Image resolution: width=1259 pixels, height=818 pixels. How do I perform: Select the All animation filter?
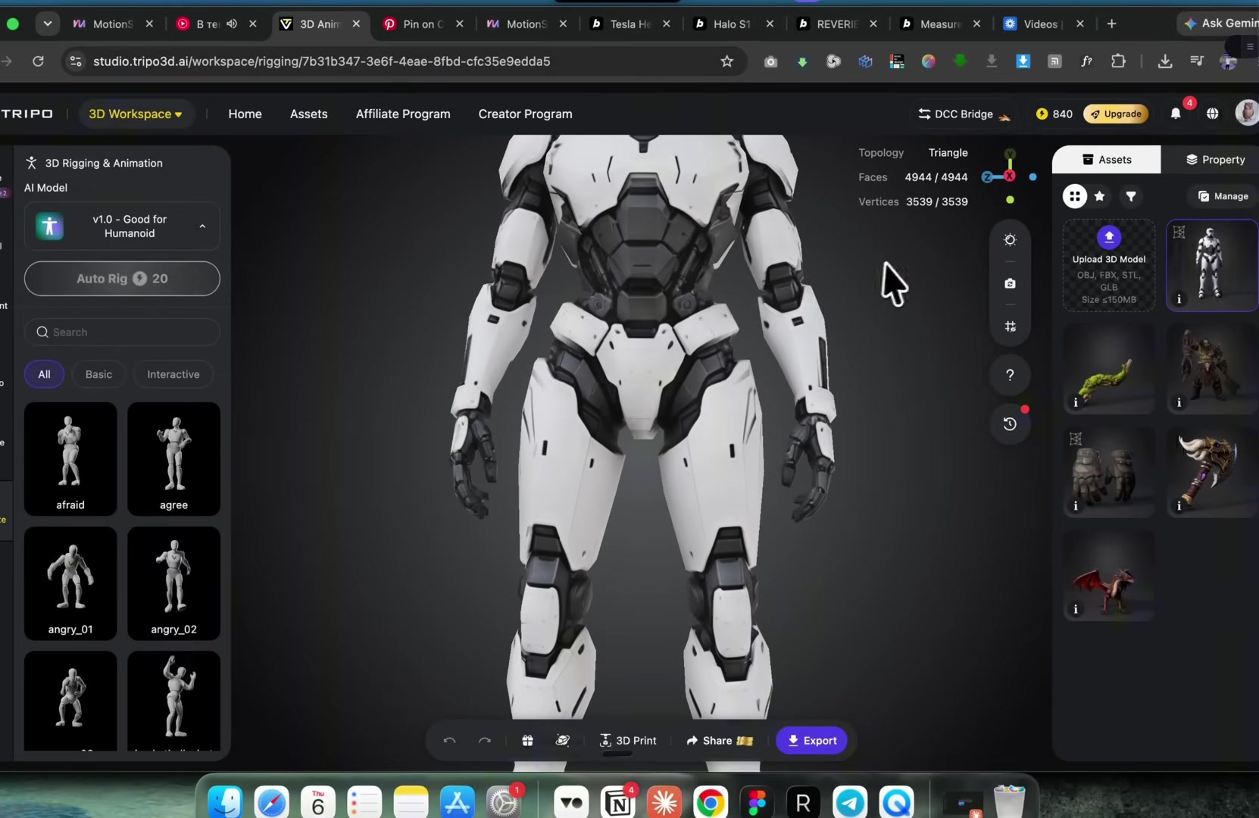click(45, 374)
